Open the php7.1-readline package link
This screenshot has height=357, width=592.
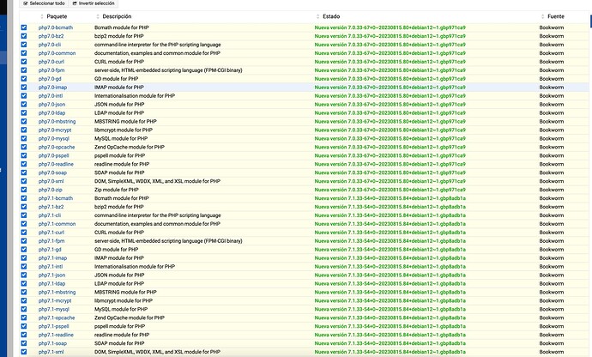tap(56, 335)
